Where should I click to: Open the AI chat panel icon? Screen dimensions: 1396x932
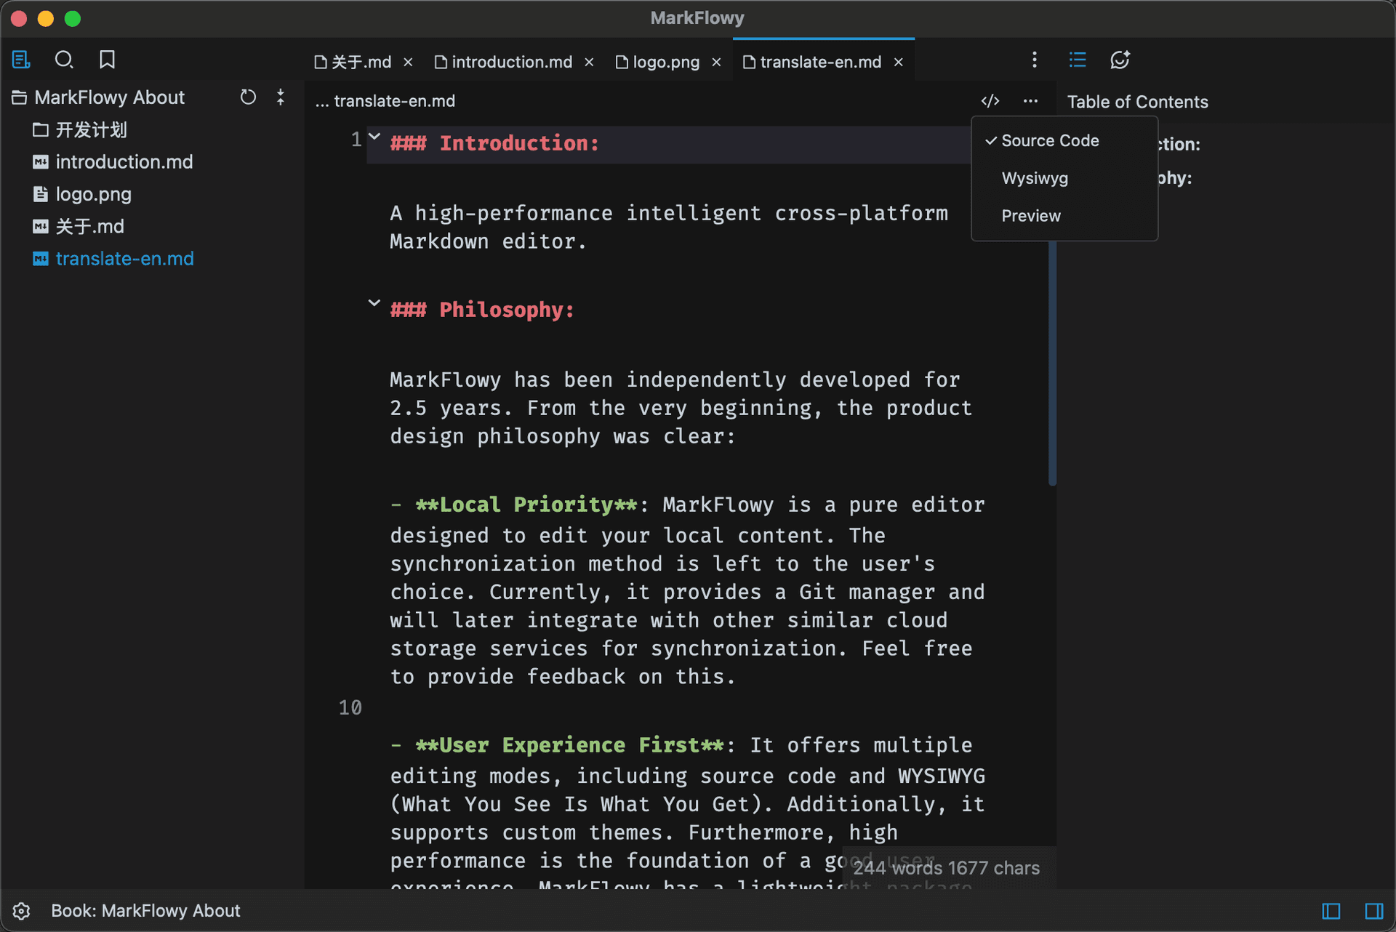pos(1120,60)
